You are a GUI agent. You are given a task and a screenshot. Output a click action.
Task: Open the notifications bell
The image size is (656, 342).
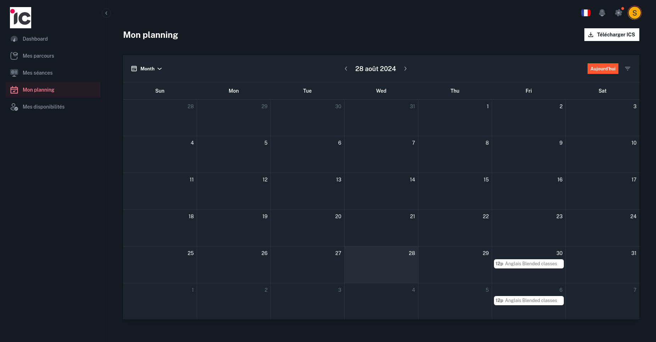tap(602, 13)
